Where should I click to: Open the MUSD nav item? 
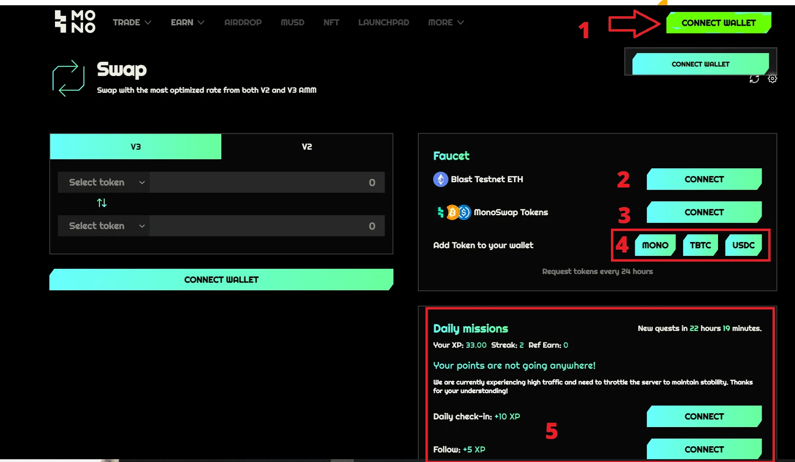[x=293, y=22]
